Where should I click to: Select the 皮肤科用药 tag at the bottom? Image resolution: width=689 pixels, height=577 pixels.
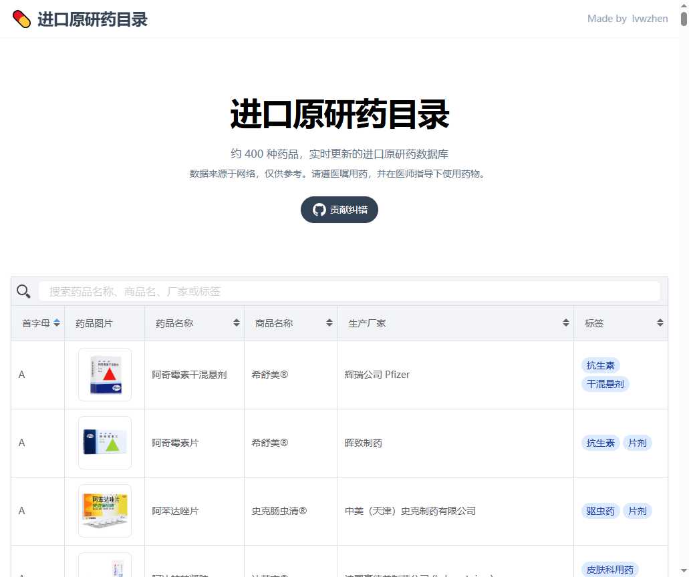click(609, 570)
